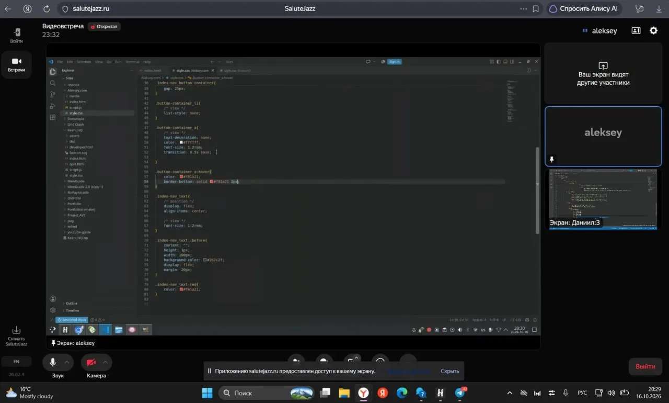Click the #ffffff color swatch in editor
The image size is (669, 403).
click(x=181, y=142)
